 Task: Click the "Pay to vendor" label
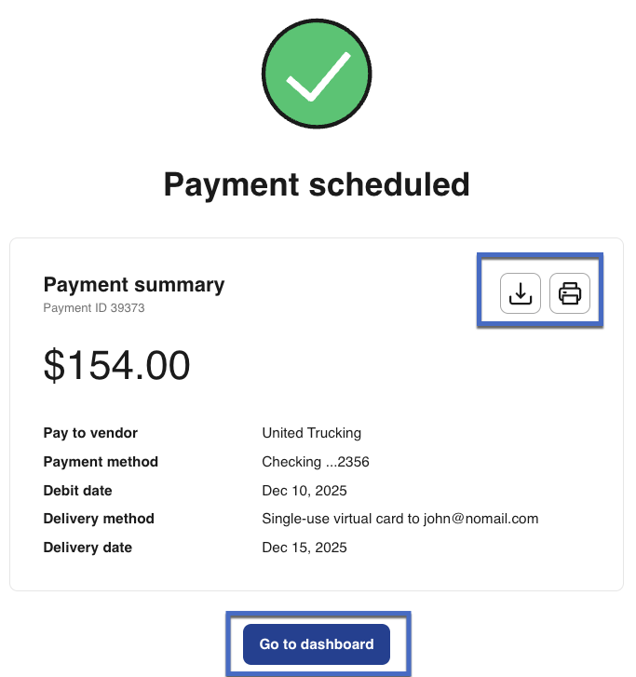(90, 433)
